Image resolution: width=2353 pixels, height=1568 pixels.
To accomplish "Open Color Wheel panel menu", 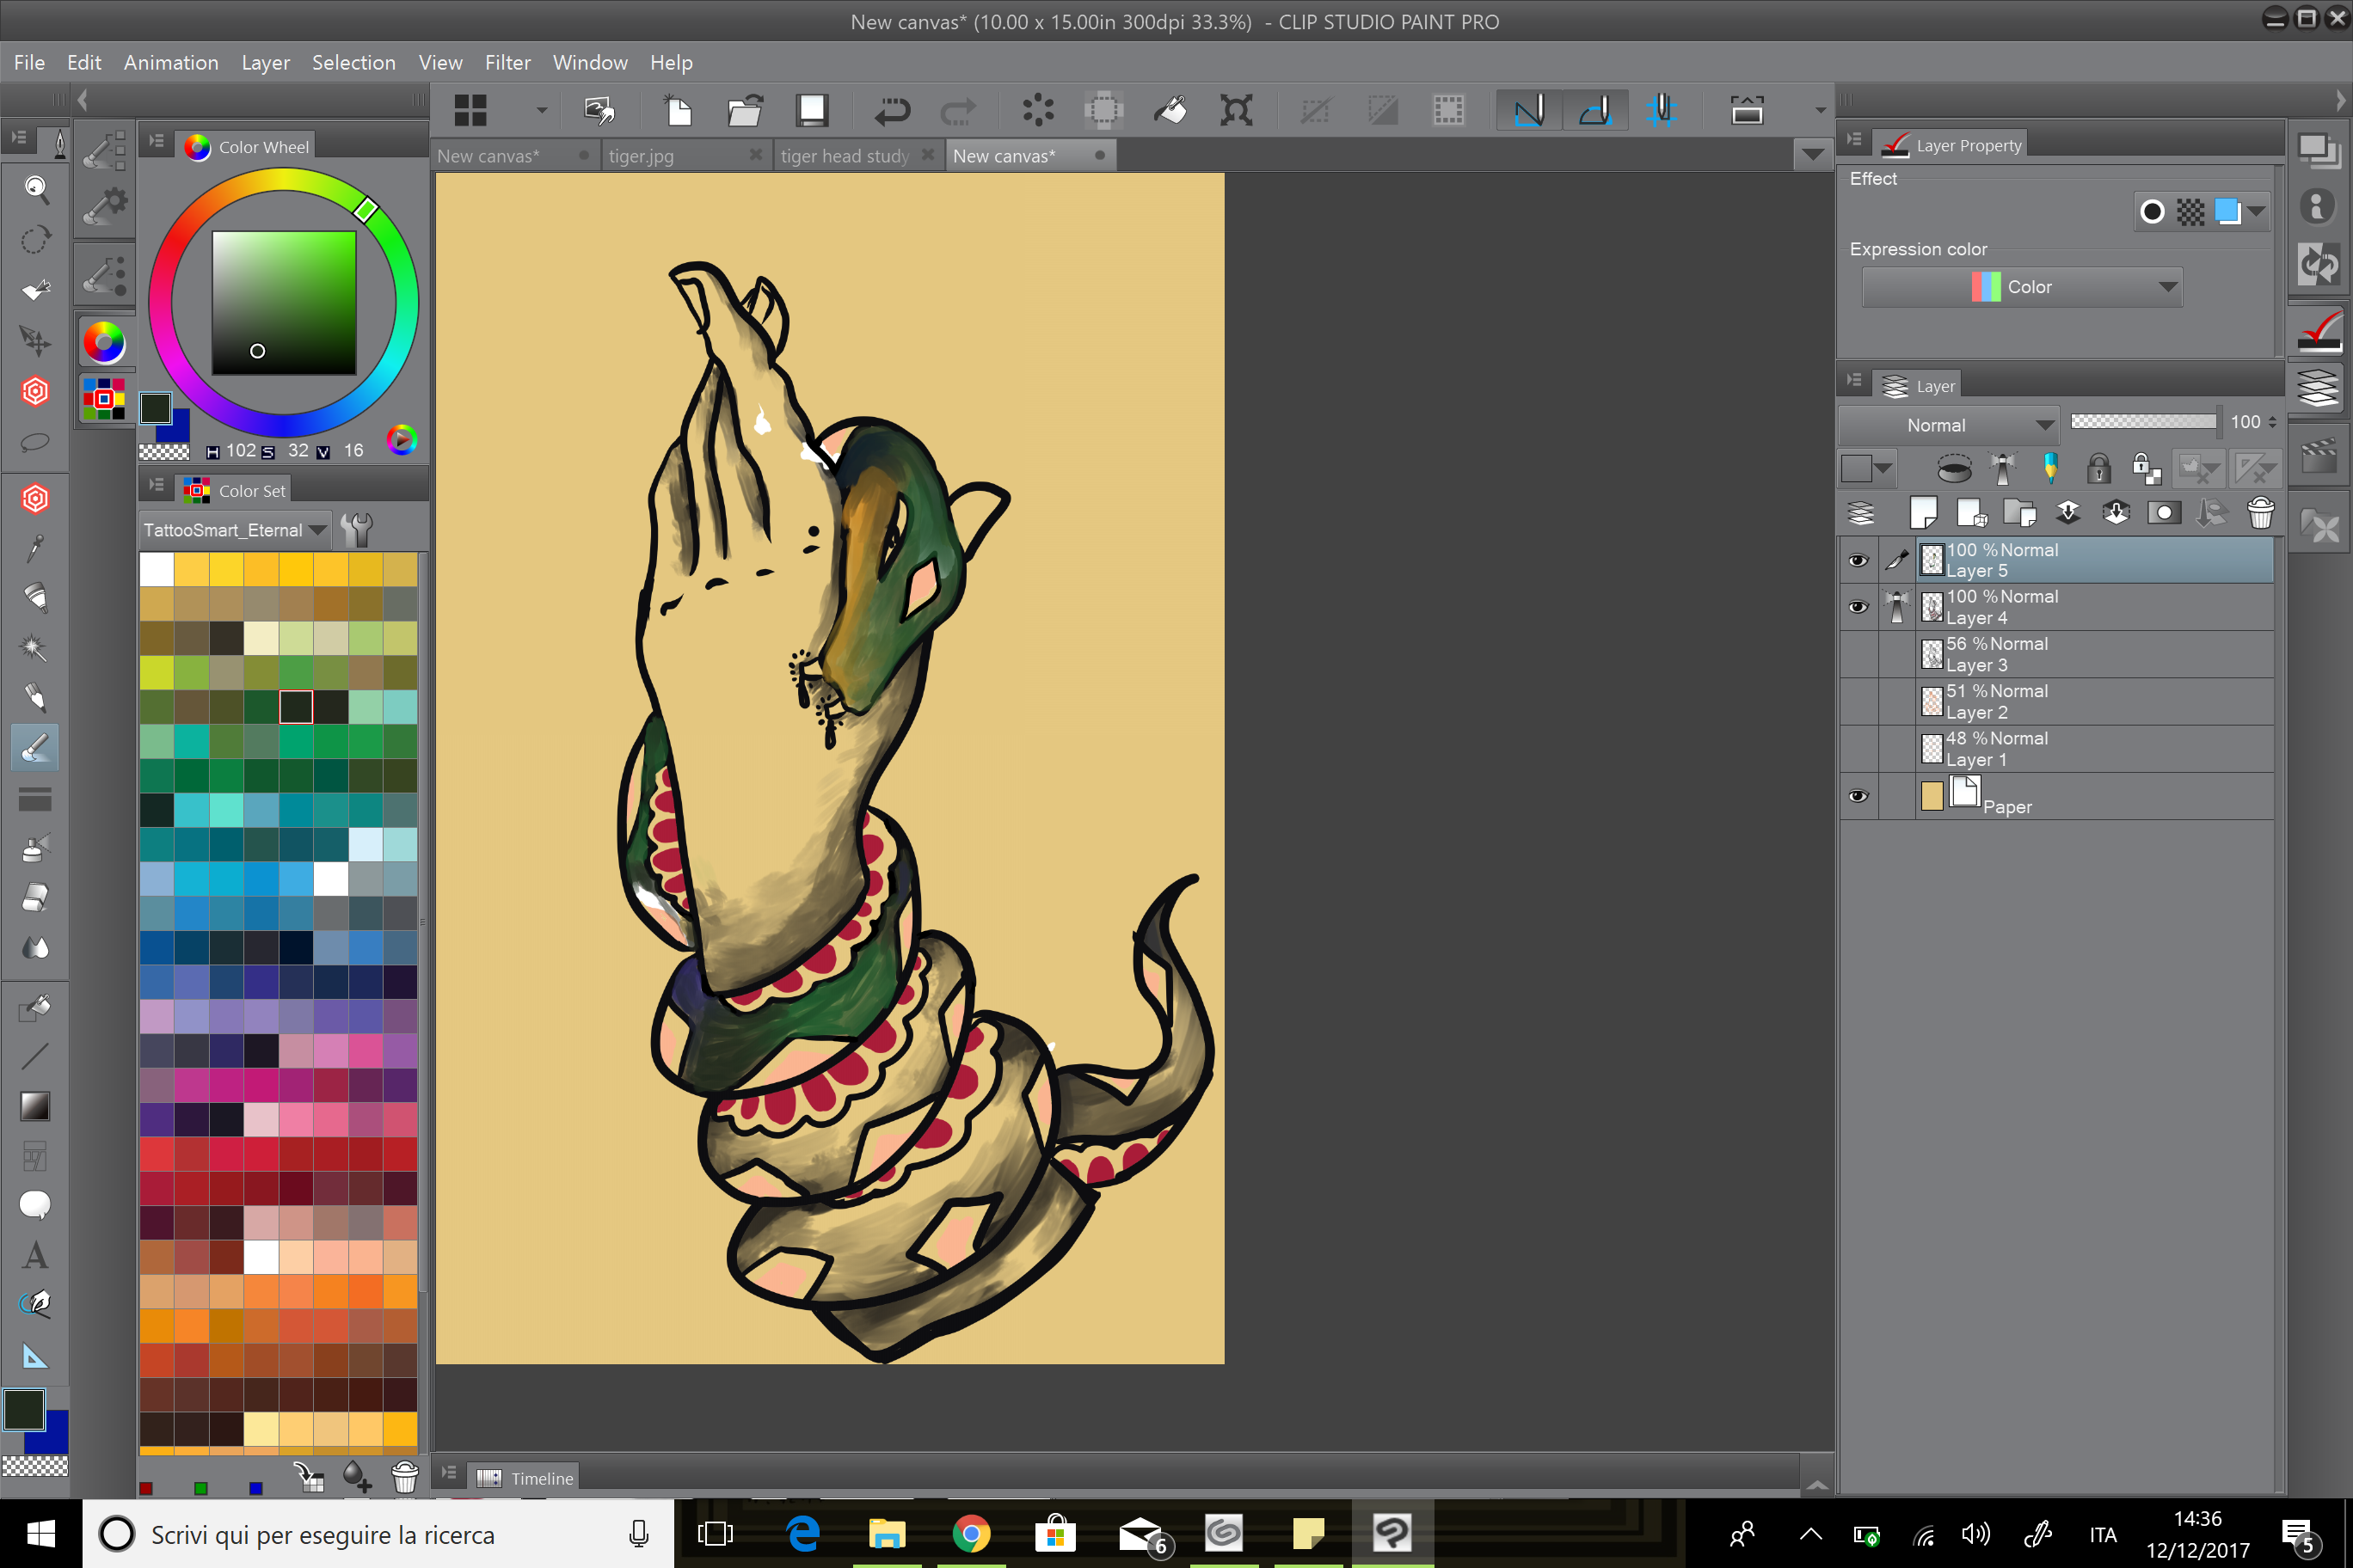I will click(x=157, y=141).
